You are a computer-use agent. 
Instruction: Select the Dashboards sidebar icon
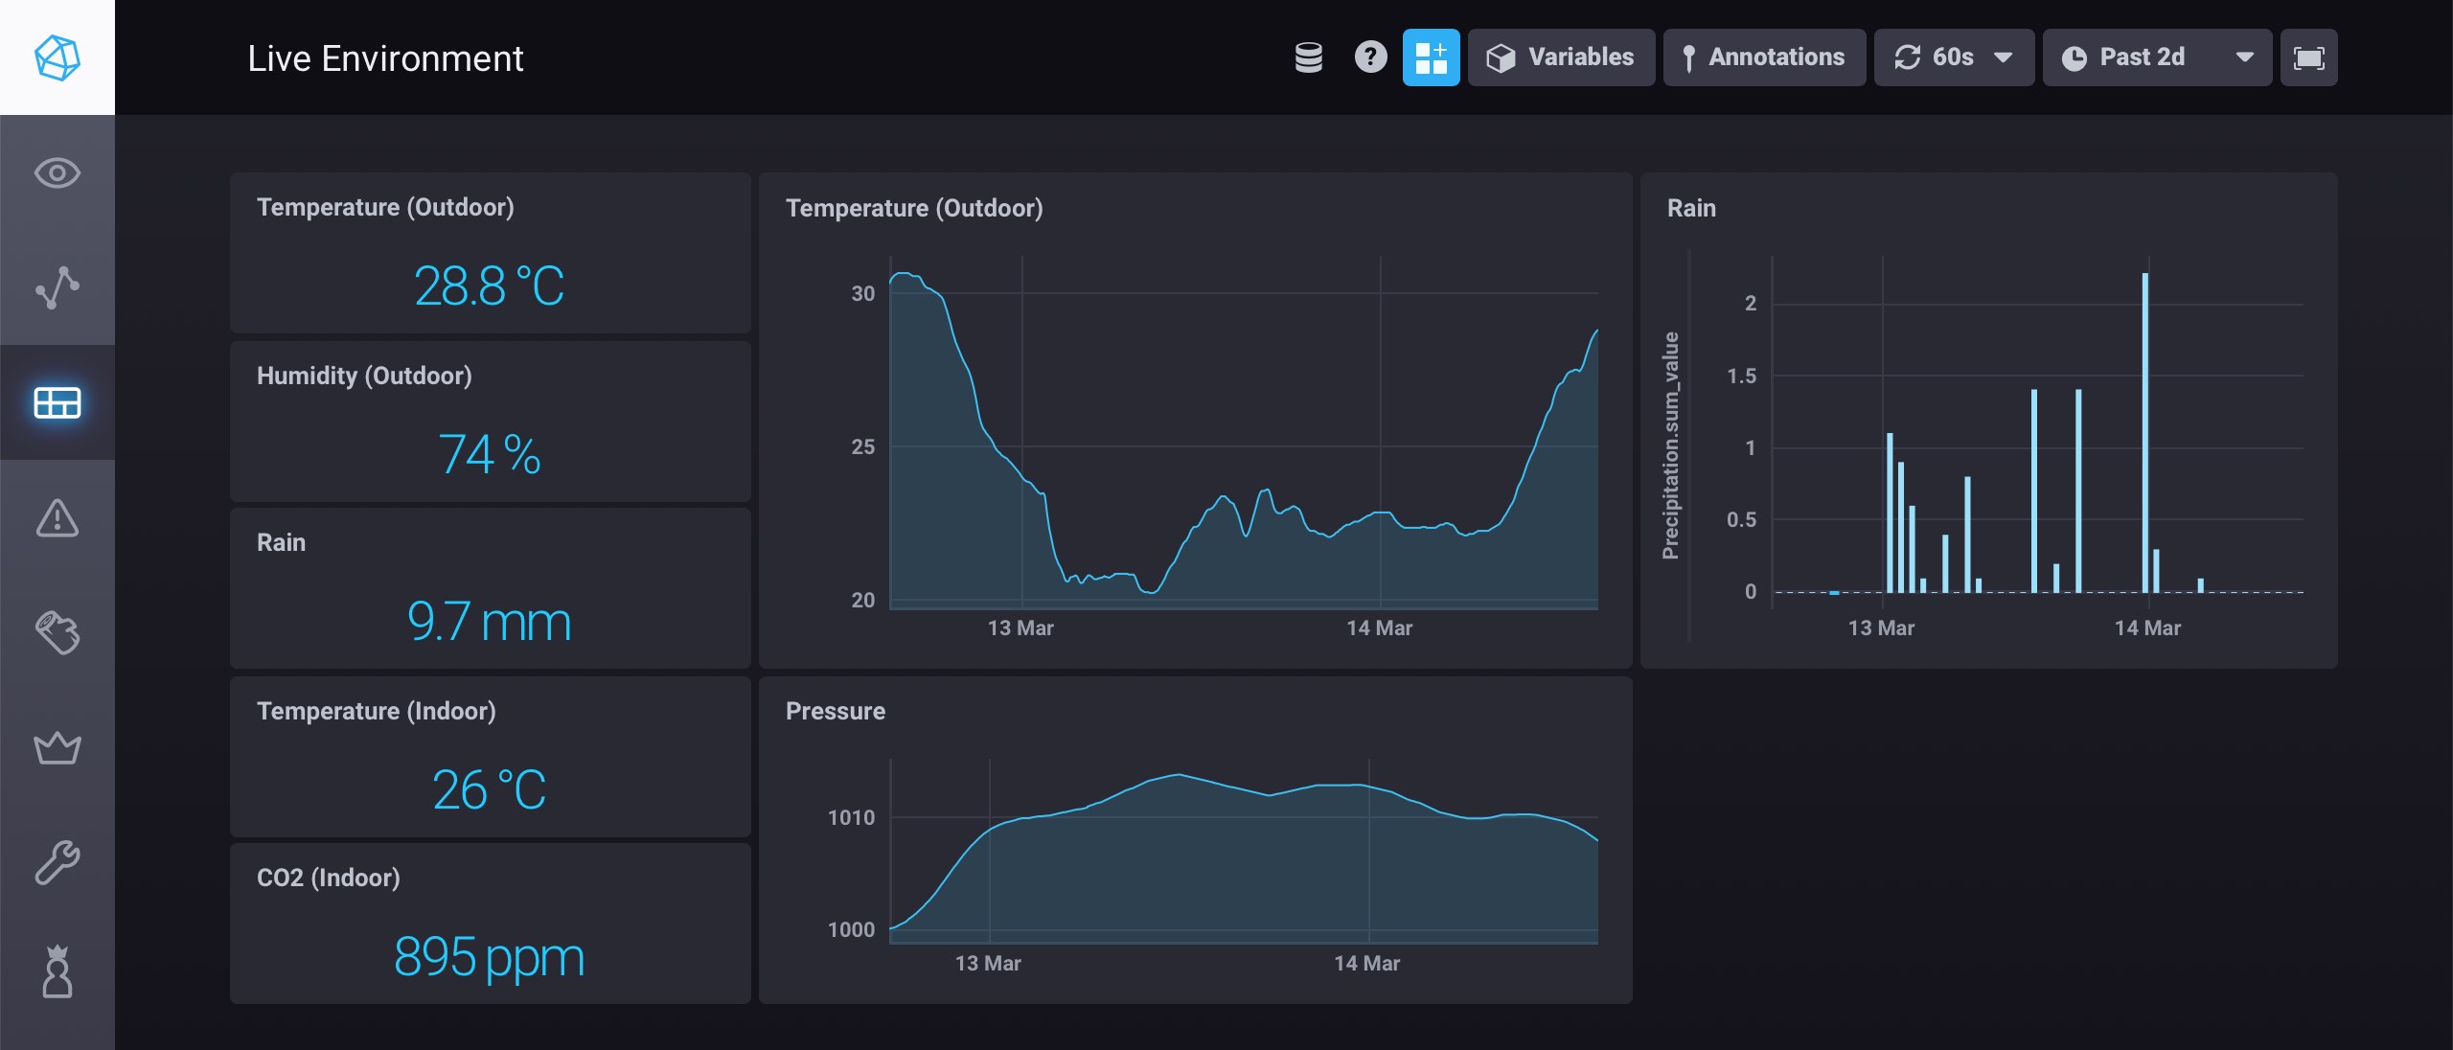[x=57, y=402]
